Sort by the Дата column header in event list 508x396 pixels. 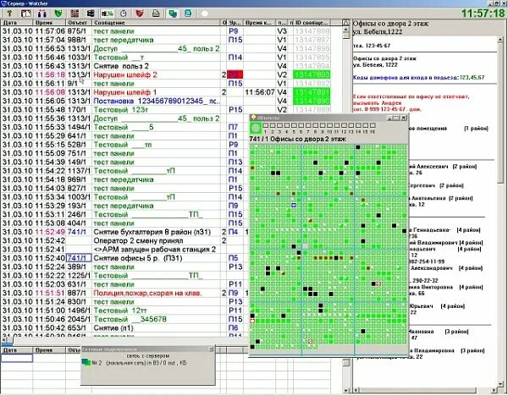click(17, 23)
